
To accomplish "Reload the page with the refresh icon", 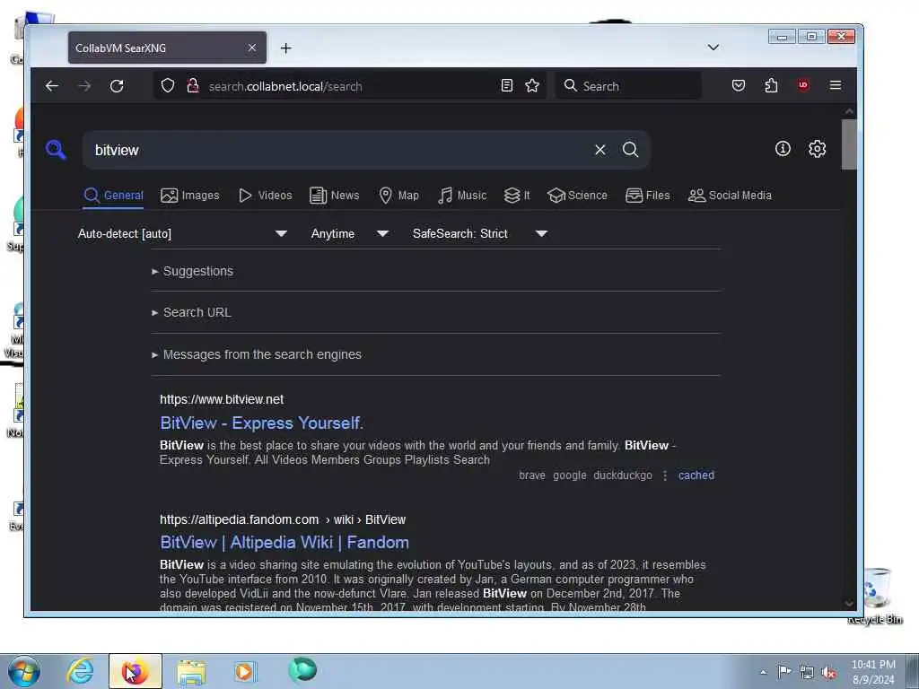I will 117,86.
